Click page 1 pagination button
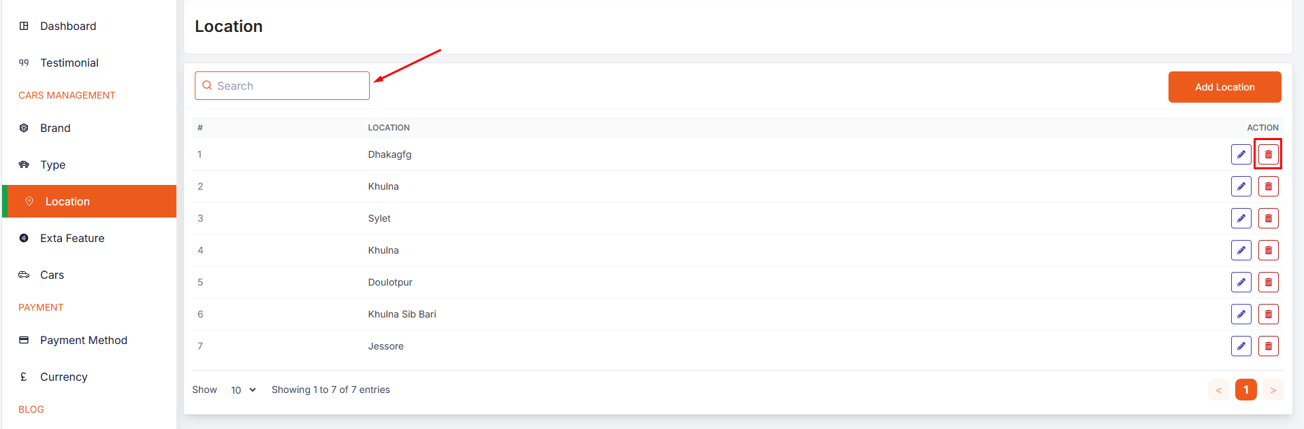This screenshot has width=1304, height=429. tap(1245, 390)
